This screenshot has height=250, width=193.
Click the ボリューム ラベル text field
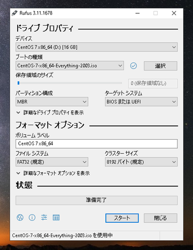96,143
